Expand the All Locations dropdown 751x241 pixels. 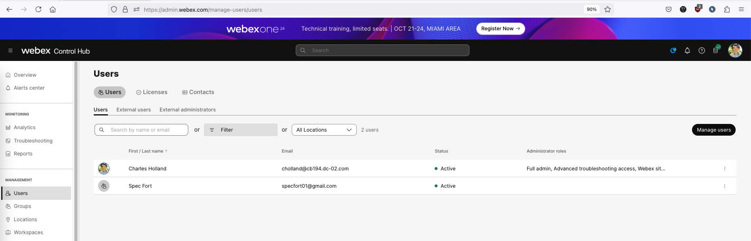(x=324, y=130)
